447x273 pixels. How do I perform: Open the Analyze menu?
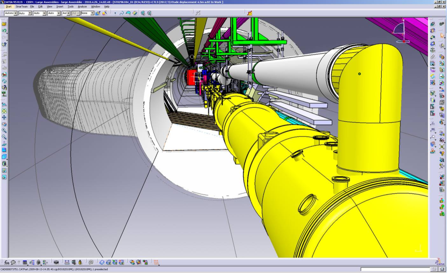(x=82, y=6)
